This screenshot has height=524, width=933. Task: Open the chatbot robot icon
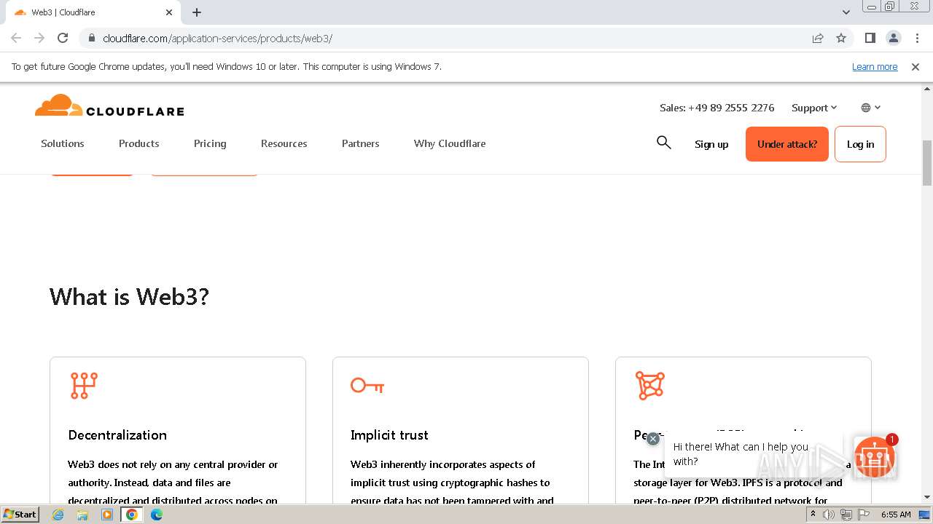[874, 457]
